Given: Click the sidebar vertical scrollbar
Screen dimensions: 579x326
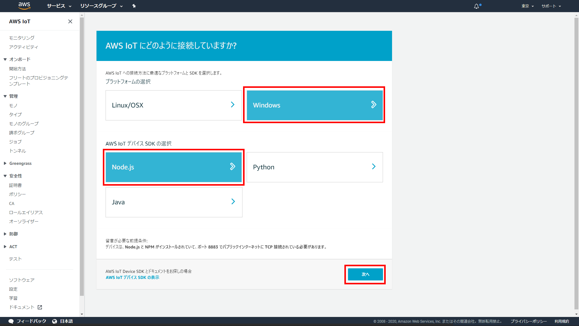Looking at the screenshot, I should pyautogui.click(x=82, y=156).
